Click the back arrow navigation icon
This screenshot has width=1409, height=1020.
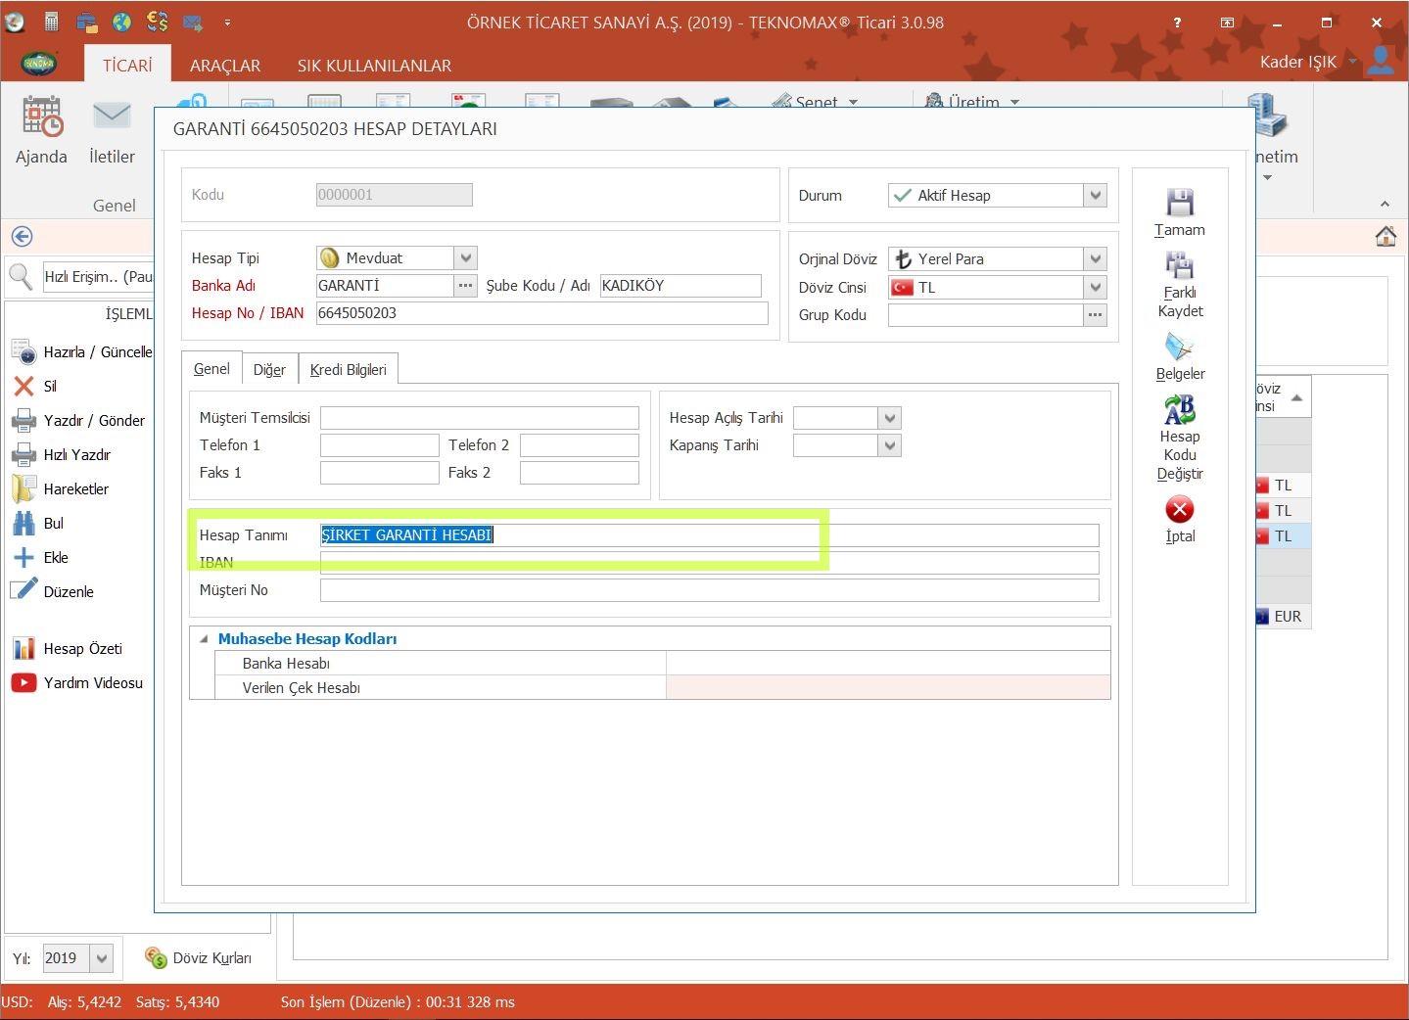22,236
